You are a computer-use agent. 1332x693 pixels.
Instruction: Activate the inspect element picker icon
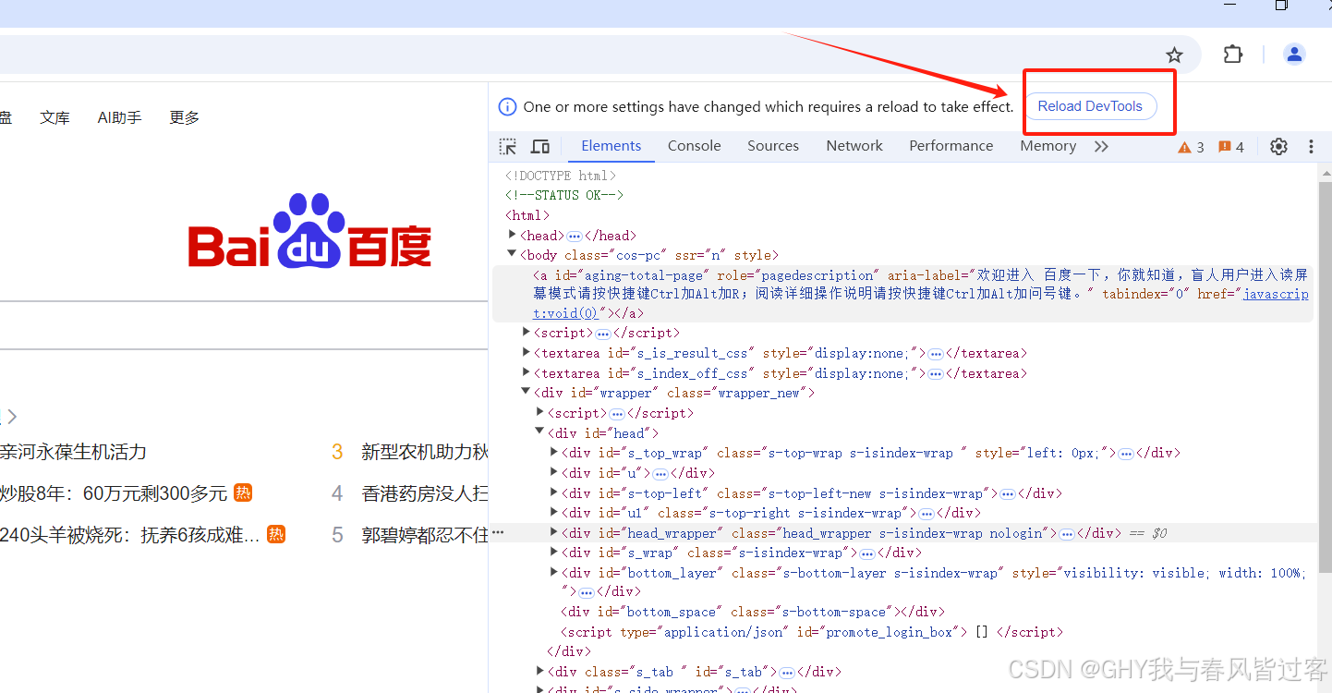click(508, 146)
